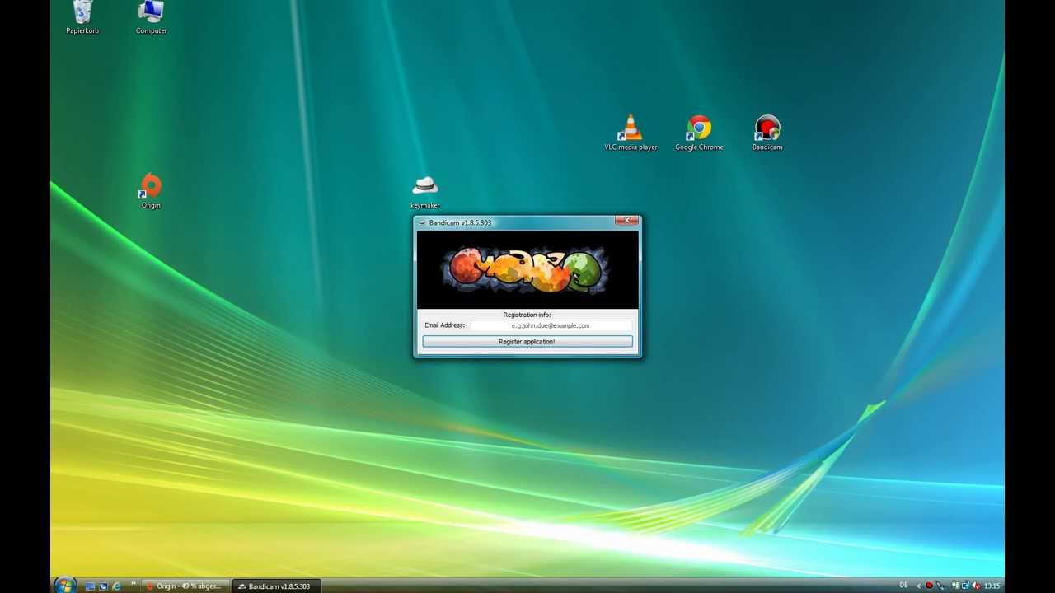Click the Register application! button
Image resolution: width=1055 pixels, height=593 pixels.
527,341
